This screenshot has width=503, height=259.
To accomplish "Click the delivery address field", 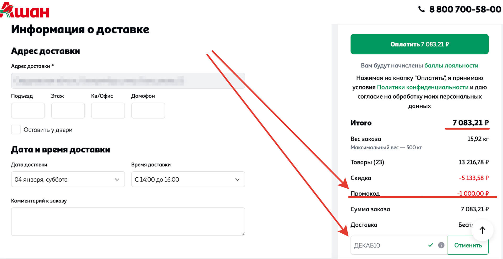I will 128,81.
